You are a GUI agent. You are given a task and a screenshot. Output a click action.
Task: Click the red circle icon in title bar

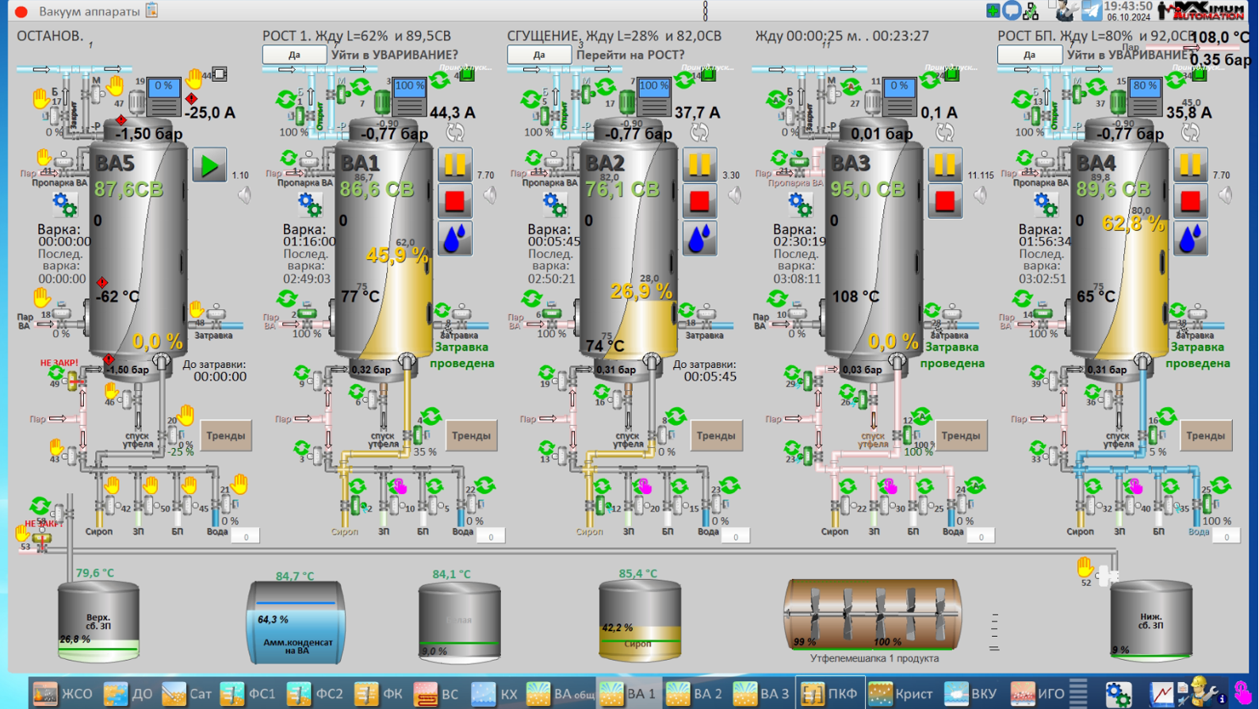[21, 11]
